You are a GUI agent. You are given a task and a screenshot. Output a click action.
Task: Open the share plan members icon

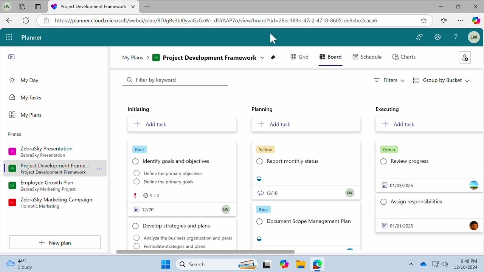tap(464, 57)
